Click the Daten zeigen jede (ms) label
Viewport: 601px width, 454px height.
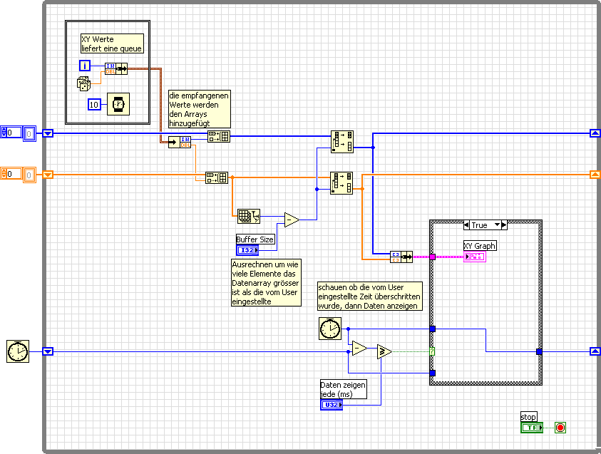point(344,389)
